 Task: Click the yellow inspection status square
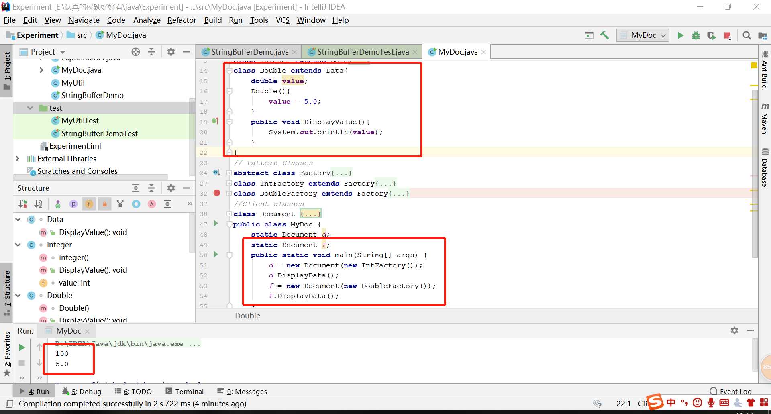coord(753,65)
